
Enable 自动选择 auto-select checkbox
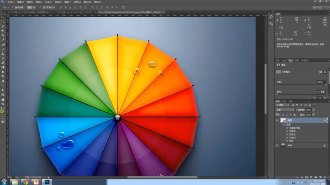[x=13, y=7]
